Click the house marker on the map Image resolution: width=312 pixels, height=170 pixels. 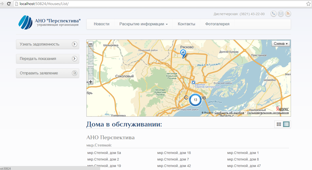183,53
